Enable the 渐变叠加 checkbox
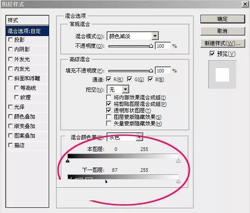250x213 pixels. tap(10, 126)
